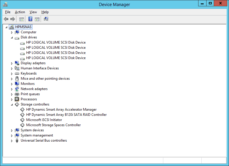
Task: Click the Disk drives category icon
Action: (x=17, y=38)
